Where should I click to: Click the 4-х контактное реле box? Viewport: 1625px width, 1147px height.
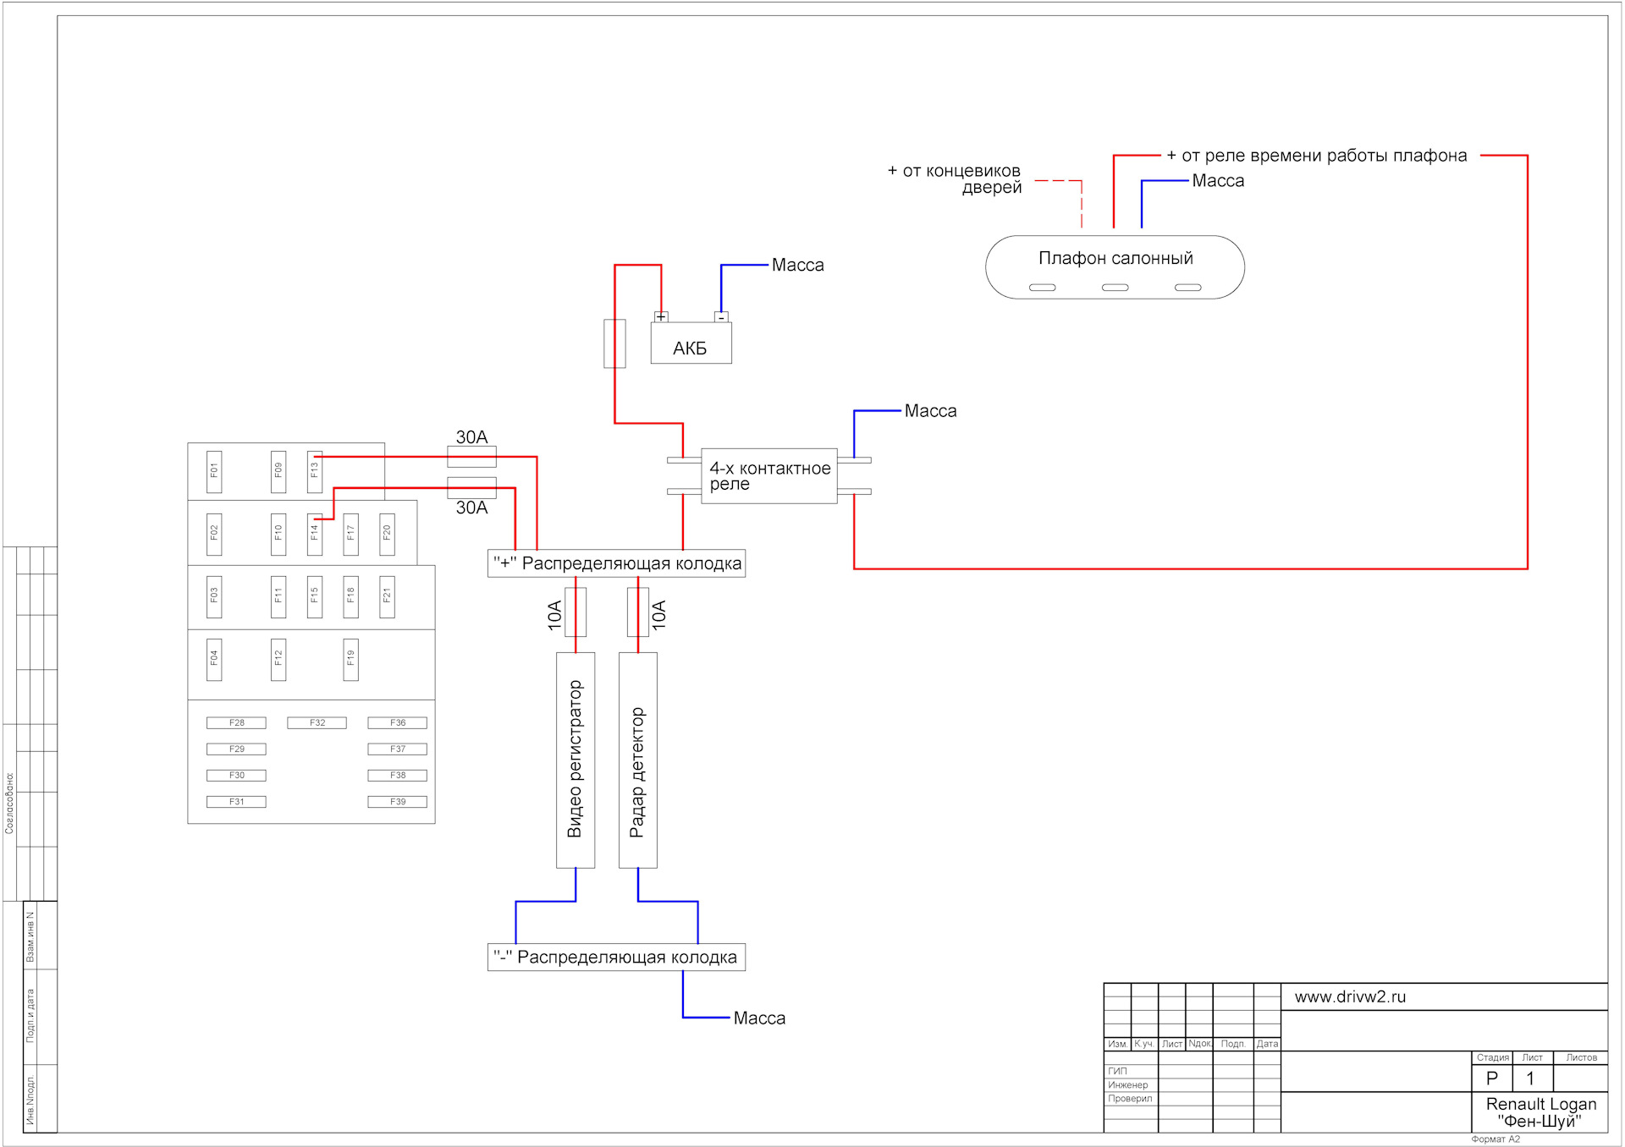pos(768,476)
